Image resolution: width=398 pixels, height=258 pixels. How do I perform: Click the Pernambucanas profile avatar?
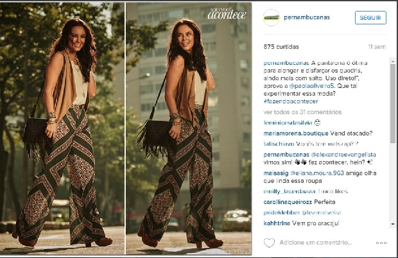[x=272, y=17]
